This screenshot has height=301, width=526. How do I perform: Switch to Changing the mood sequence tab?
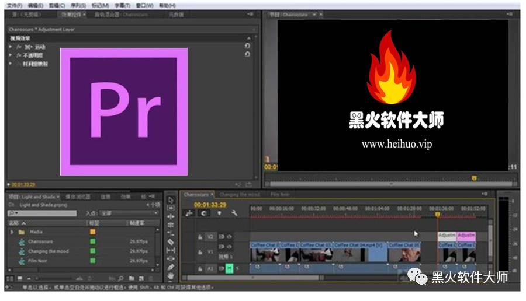[240, 194]
